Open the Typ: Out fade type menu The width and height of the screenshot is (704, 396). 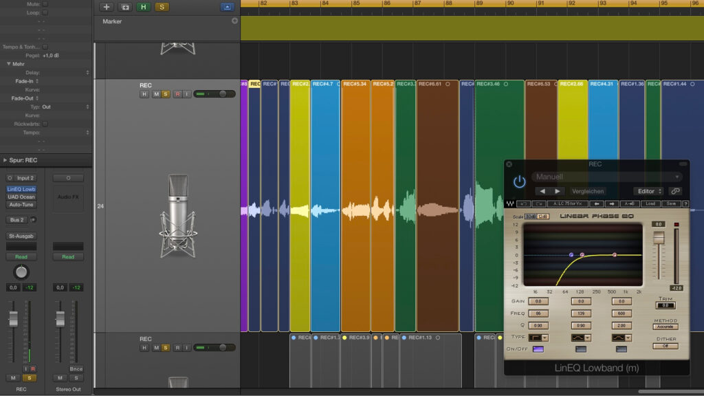(x=65, y=107)
